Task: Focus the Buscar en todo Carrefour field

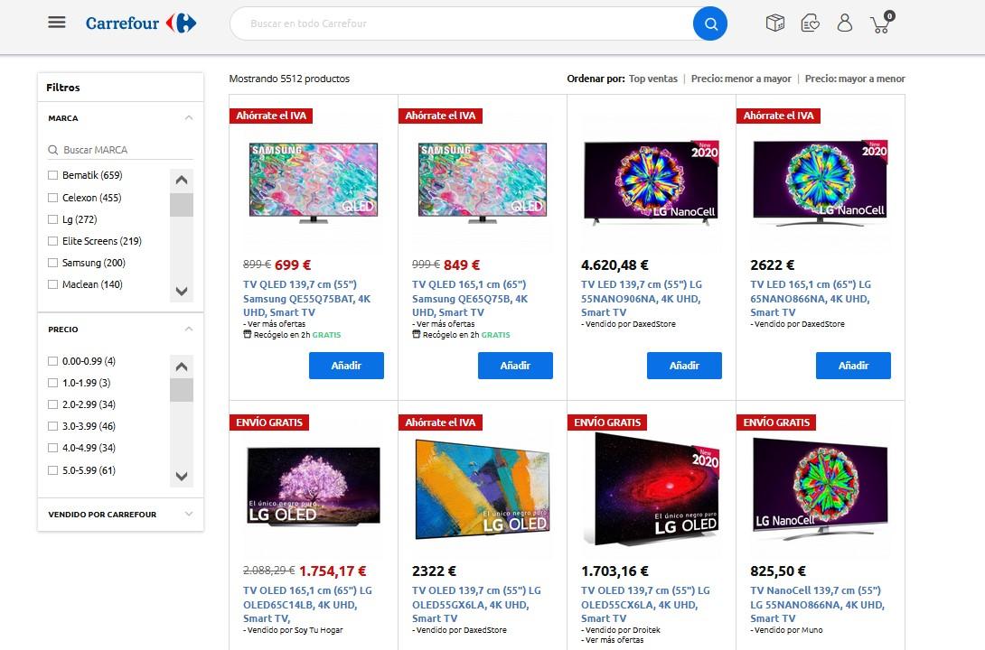Action: 462,23
